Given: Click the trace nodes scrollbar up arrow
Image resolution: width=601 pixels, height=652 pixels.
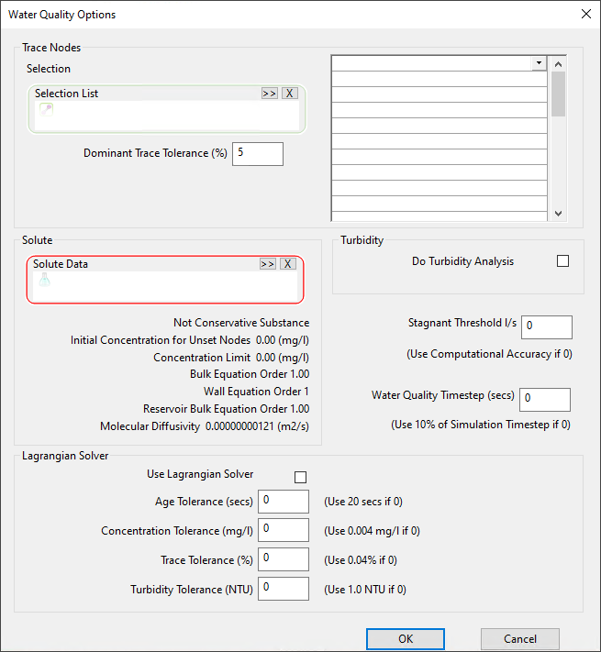Looking at the screenshot, I should [558, 64].
